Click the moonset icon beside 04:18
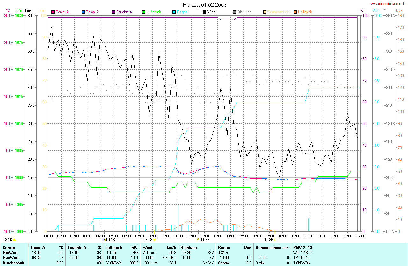This screenshot has width=408, height=266. click(x=105, y=240)
